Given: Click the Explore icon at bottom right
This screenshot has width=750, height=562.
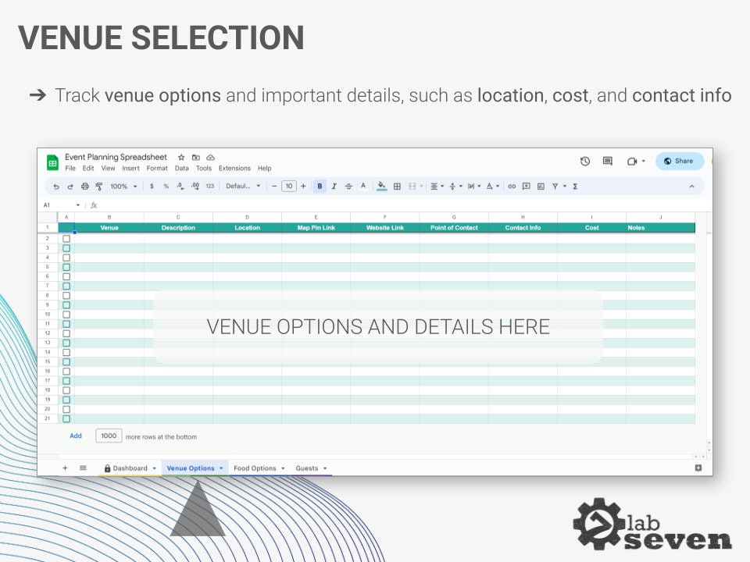Looking at the screenshot, I should pos(698,468).
